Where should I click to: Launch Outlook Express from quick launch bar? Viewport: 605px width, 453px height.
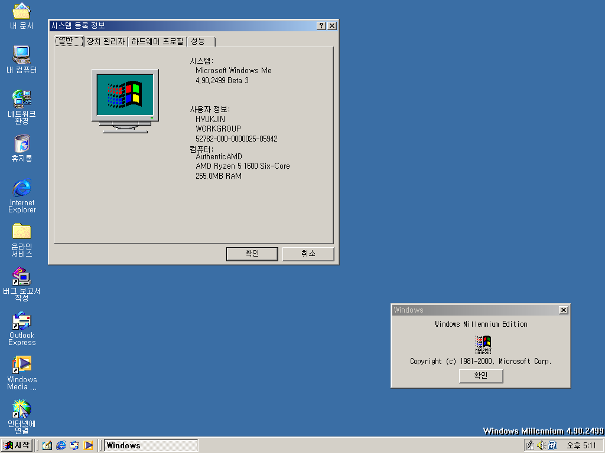74,445
